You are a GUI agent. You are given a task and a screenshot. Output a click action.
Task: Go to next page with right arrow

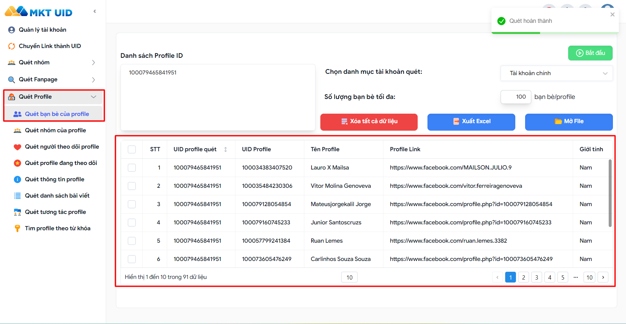click(x=603, y=277)
